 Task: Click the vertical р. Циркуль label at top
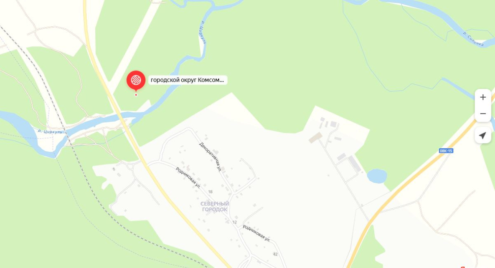click(x=203, y=33)
